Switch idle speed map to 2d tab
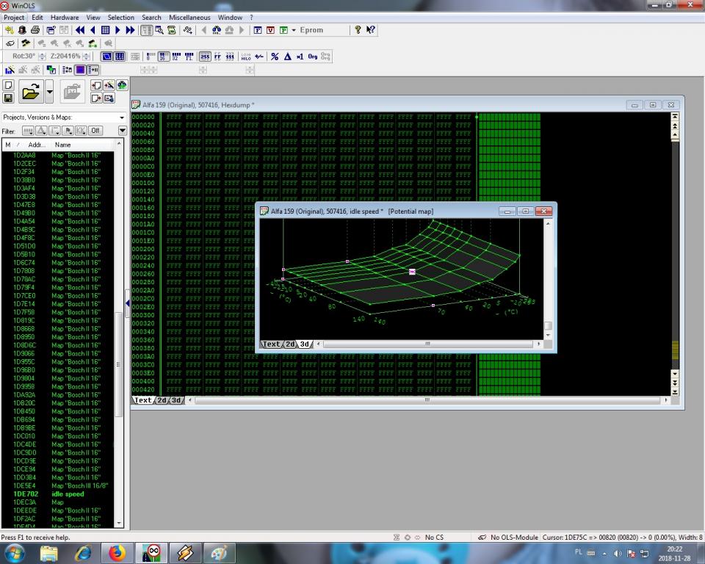This screenshot has width=705, height=564. point(291,344)
